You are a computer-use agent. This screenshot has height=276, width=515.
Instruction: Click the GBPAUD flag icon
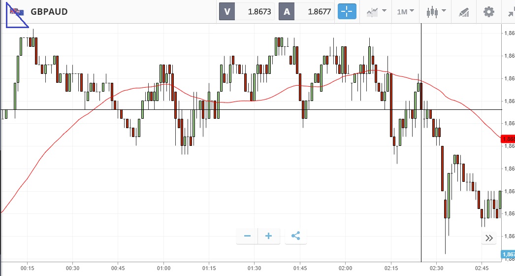17,12
